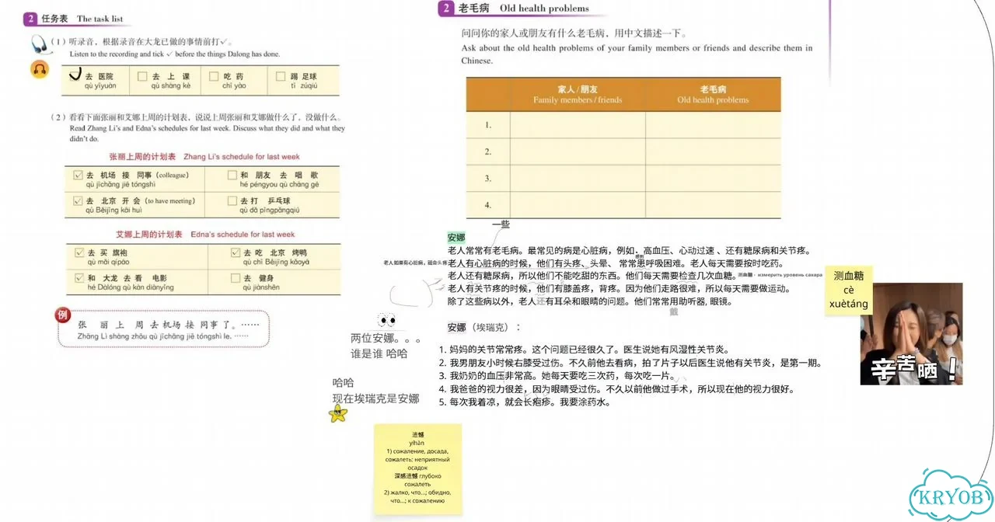Toggle the 去吃北京烤鸭 checkbox

236,252
